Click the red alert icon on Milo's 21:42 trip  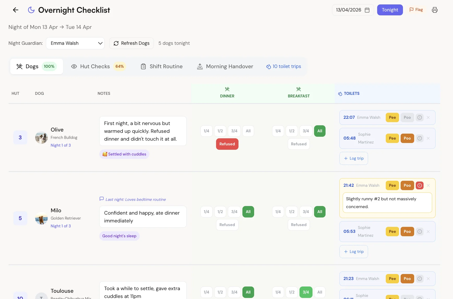click(x=420, y=185)
